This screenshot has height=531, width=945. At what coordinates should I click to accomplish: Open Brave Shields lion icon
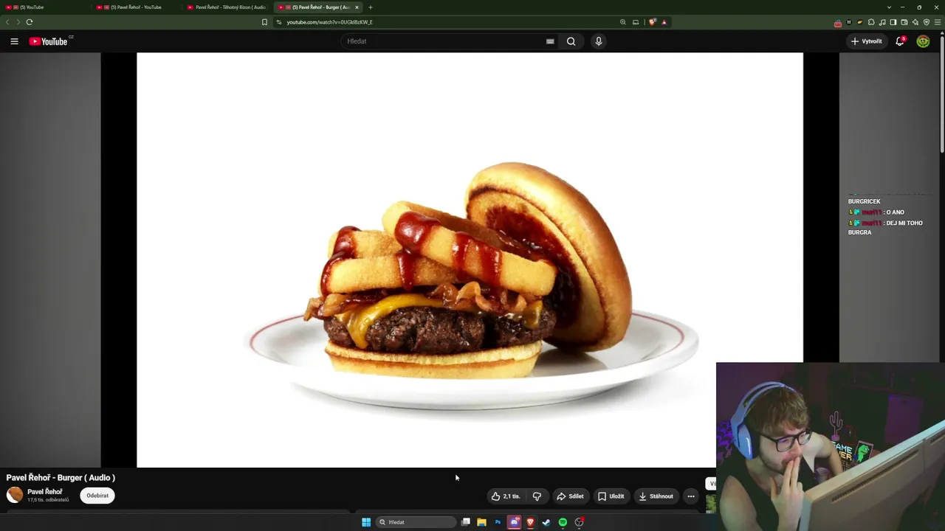[652, 22]
